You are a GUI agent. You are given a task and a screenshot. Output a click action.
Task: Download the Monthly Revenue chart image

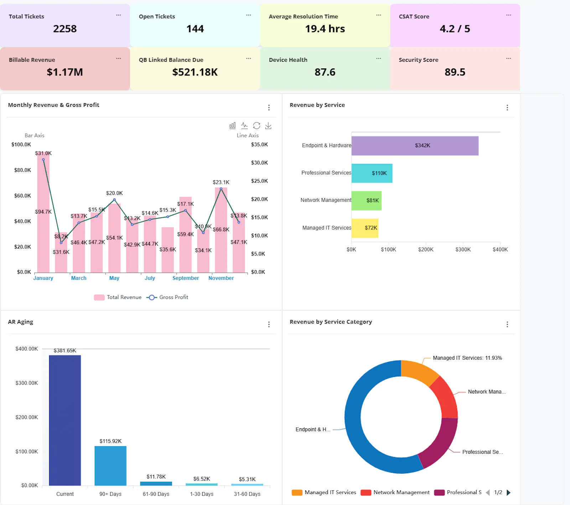(x=268, y=125)
